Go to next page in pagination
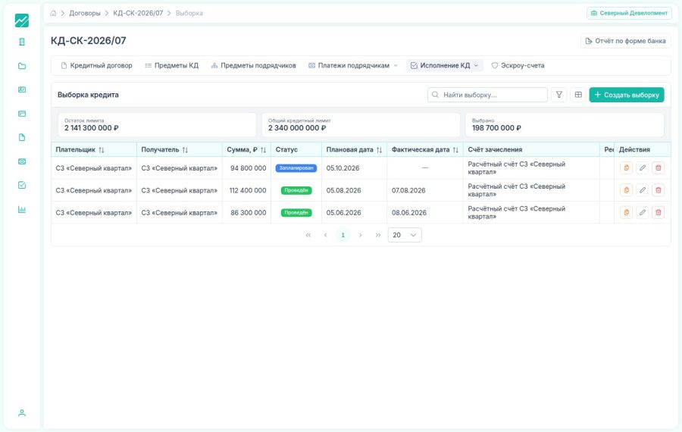The width and height of the screenshot is (682, 432). pyautogui.click(x=360, y=235)
